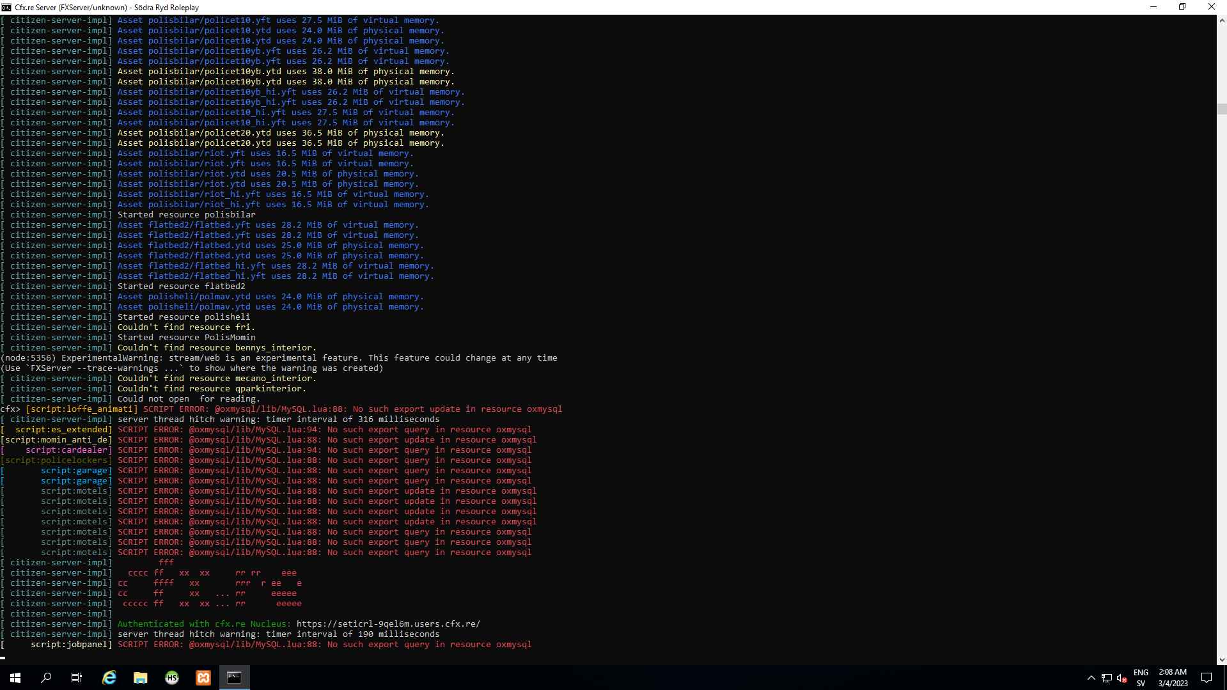Viewport: 1227px width, 690px height.
Task: Toggle the muted volume speaker icon
Action: [1121, 678]
